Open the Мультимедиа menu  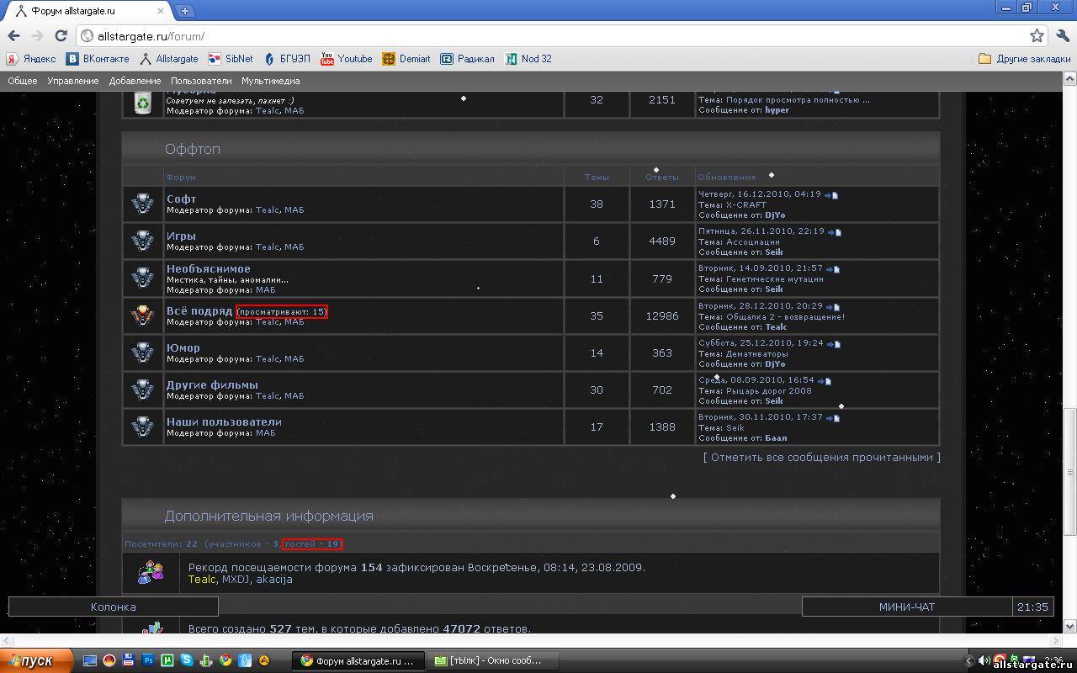click(x=270, y=81)
